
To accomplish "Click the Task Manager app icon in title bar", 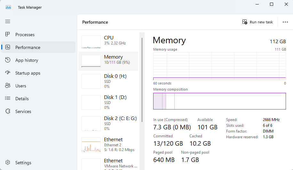I will (x=8, y=7).
